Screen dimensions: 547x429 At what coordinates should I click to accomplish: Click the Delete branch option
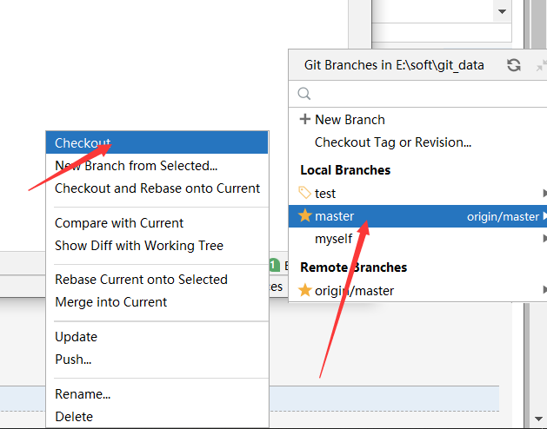[x=74, y=416]
